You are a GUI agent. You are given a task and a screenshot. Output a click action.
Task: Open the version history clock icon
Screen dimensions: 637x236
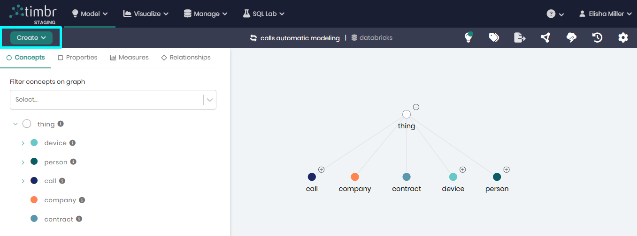point(597,38)
